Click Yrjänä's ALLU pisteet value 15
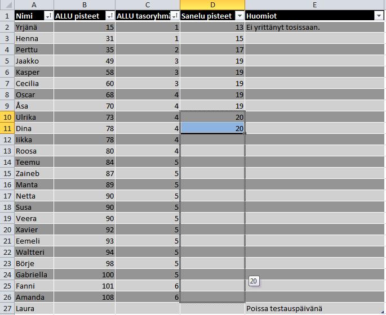 pos(85,27)
